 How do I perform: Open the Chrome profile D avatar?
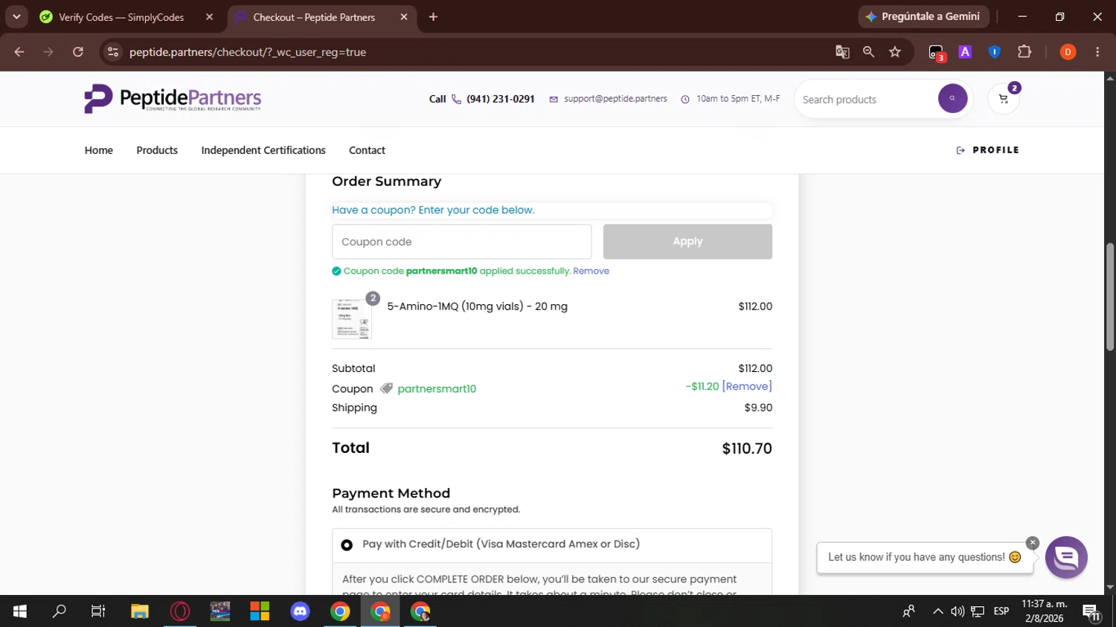coord(1068,52)
